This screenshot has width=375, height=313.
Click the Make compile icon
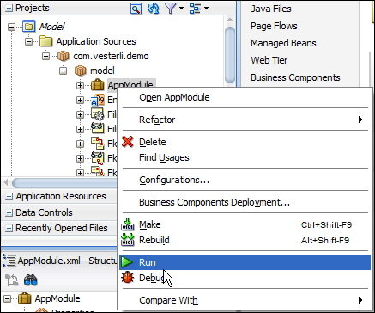tap(127, 224)
